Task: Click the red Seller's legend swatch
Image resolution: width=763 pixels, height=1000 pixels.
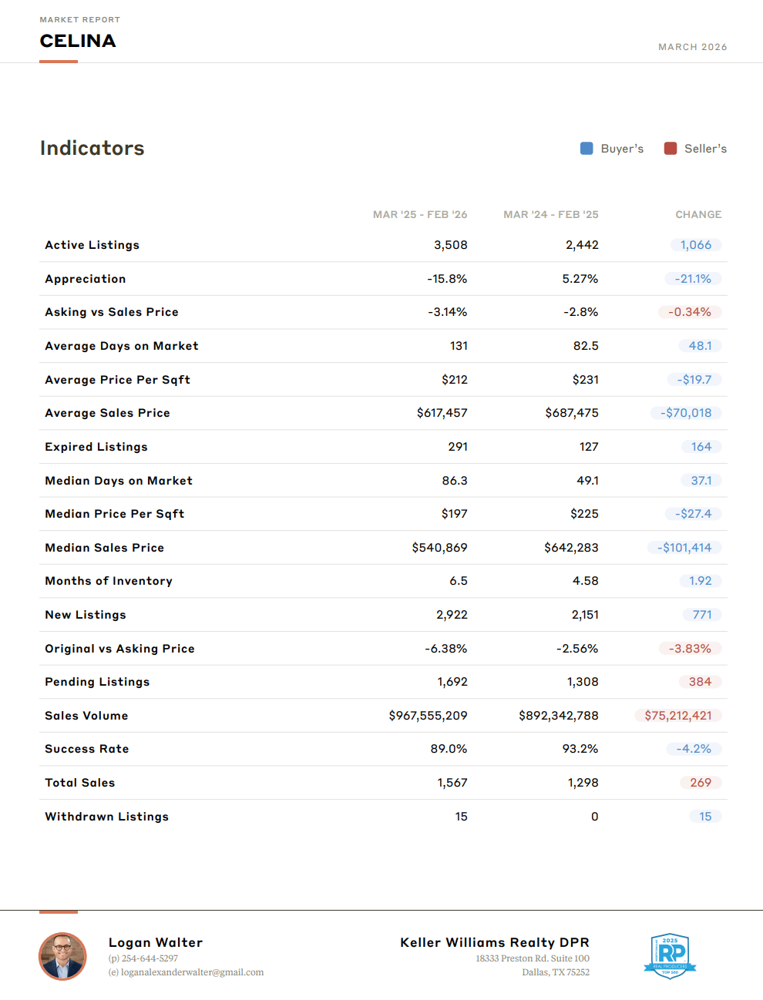Action: pyautogui.click(x=671, y=149)
